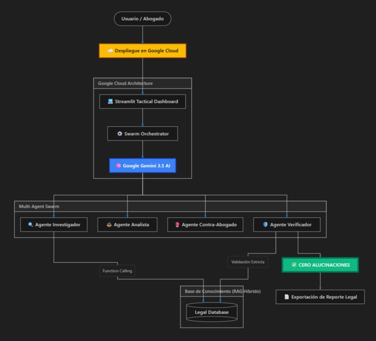Select the blue Google Gemini 3.5 AI node

(x=142, y=165)
